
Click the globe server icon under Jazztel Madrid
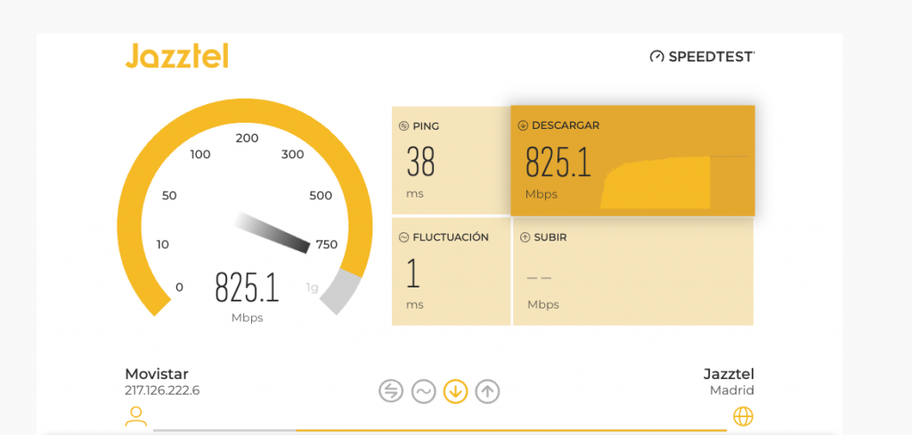click(x=744, y=416)
